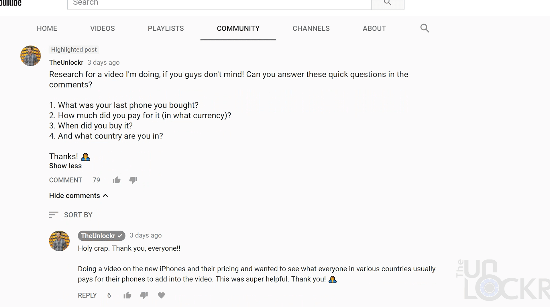Thumbs up the 'Holy crap' comment

coord(127,295)
